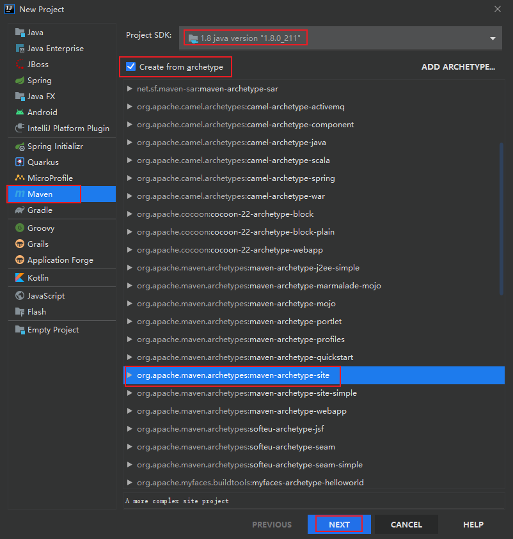Viewport: 513px width, 539px height.
Task: Click the red JBoss icon
Action: point(20,65)
